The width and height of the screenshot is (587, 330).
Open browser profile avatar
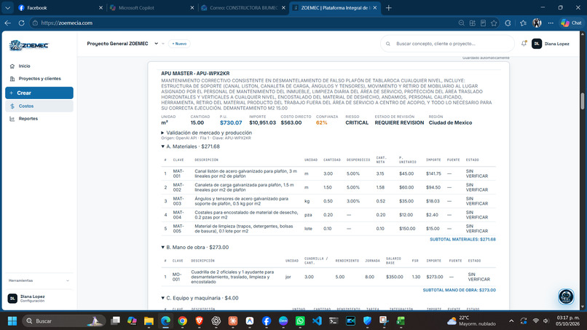[x=537, y=23]
